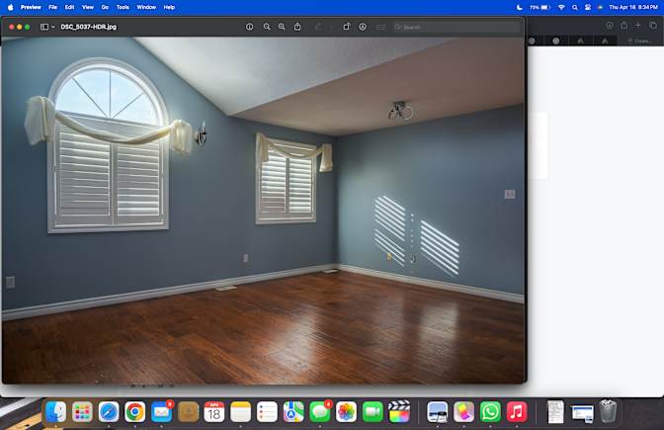Open the Tools menu
This screenshot has width=664, height=430.
[x=123, y=7]
